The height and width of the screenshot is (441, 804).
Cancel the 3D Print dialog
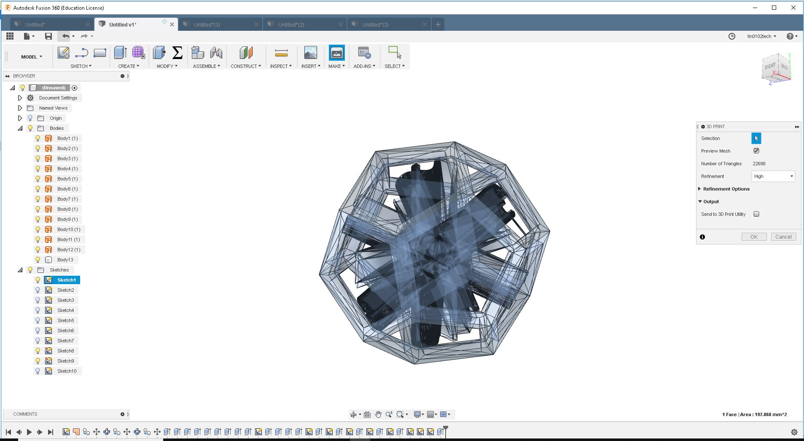[783, 237]
